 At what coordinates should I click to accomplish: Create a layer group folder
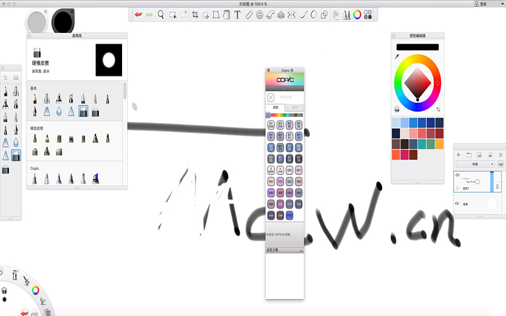point(469,155)
